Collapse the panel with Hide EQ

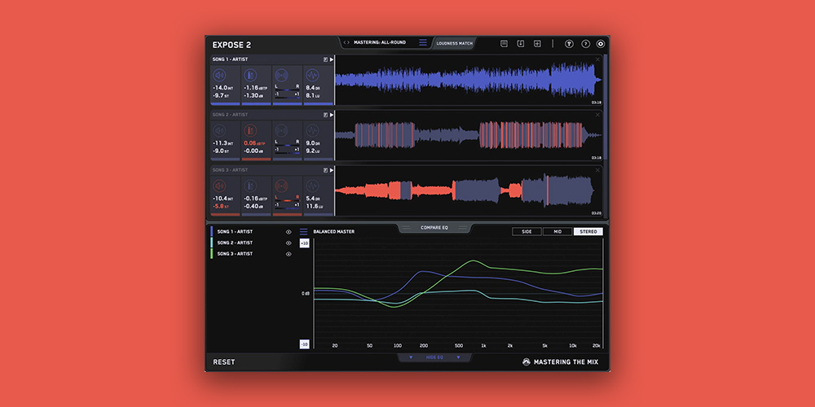(434, 357)
